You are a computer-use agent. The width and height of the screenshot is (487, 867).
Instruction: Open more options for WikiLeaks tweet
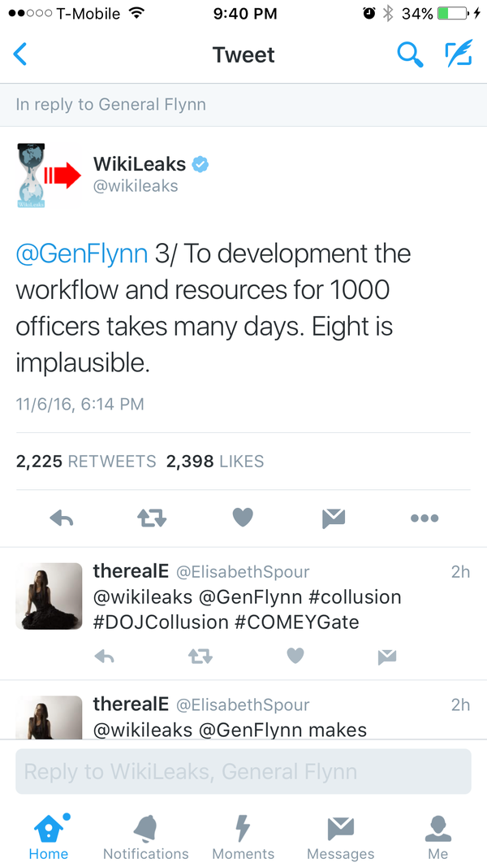tap(424, 518)
